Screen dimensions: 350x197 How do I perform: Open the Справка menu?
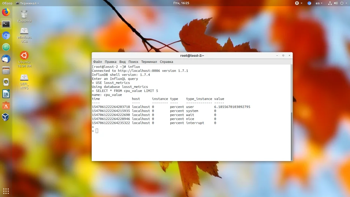166,62
